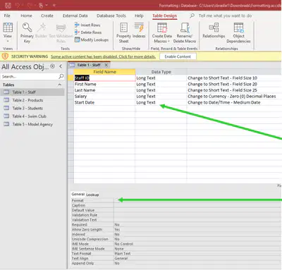The image size is (282, 270).
Task: Switch to the Lookup properties tab
Action: (x=92, y=195)
